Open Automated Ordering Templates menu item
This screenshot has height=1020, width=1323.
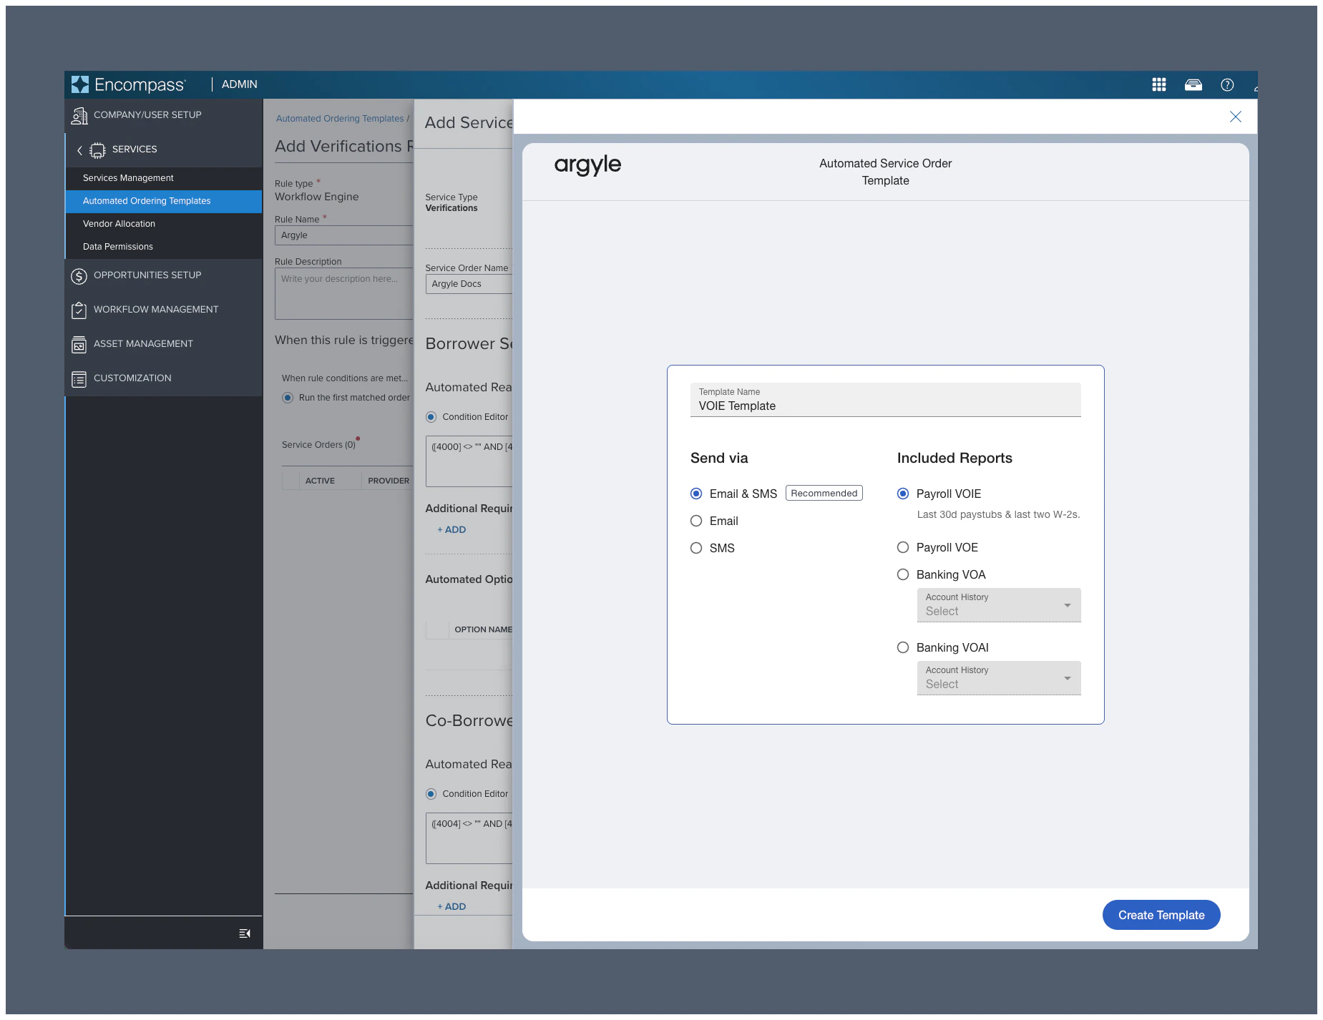tap(164, 201)
